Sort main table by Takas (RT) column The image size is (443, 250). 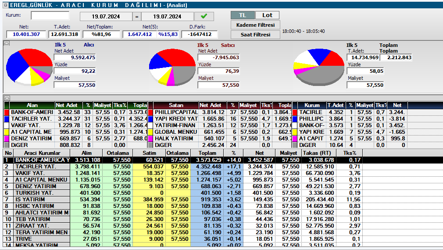click(319, 153)
